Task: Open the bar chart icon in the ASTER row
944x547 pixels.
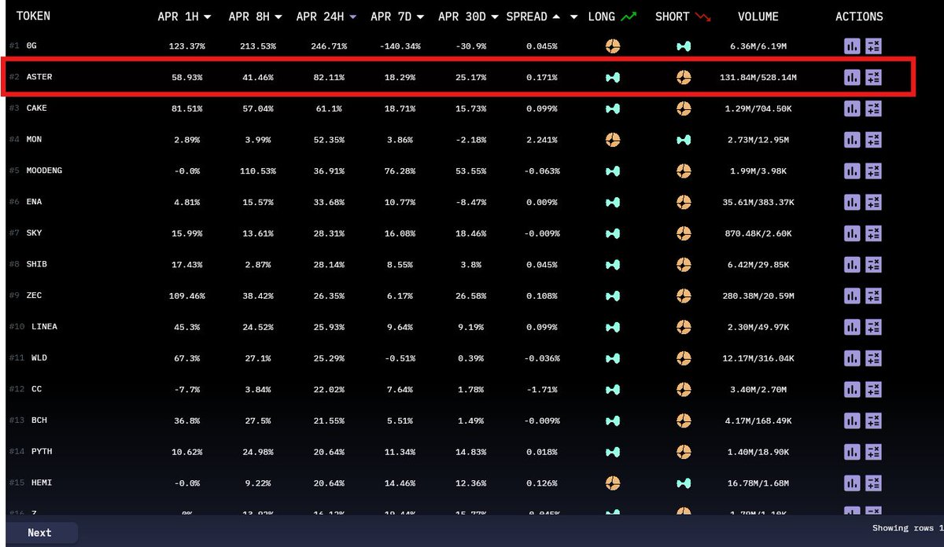Action: pyautogui.click(x=852, y=77)
